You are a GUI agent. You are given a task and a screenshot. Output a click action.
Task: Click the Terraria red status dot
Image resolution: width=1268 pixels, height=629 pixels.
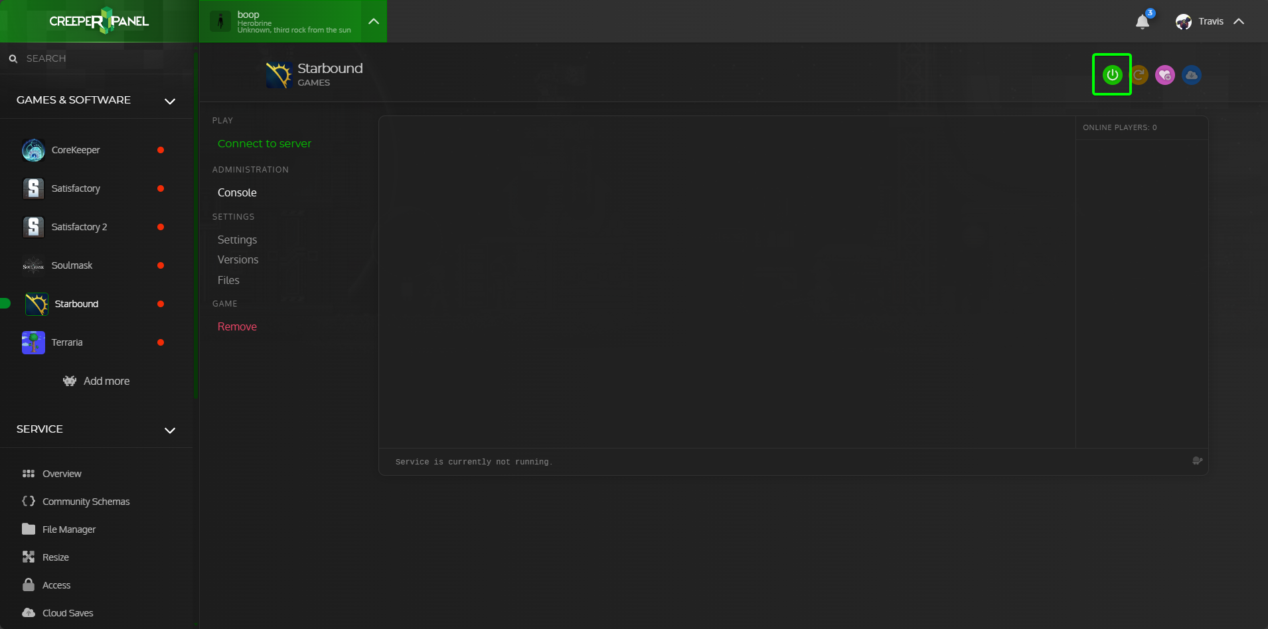pyautogui.click(x=161, y=342)
